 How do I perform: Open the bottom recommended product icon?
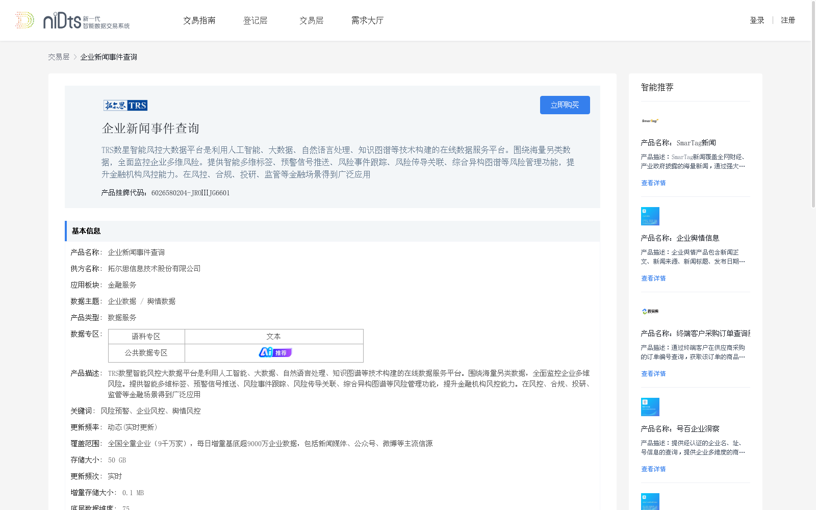(x=650, y=502)
